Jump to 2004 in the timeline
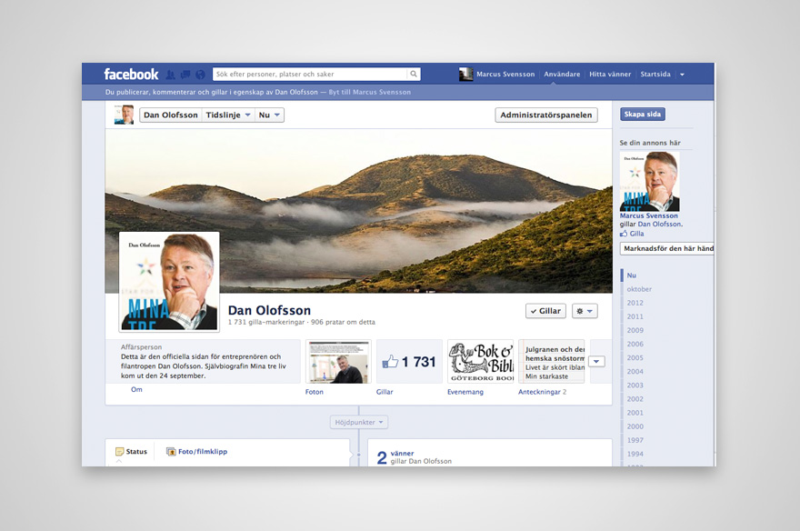The height and width of the screenshot is (531, 800). (x=635, y=372)
